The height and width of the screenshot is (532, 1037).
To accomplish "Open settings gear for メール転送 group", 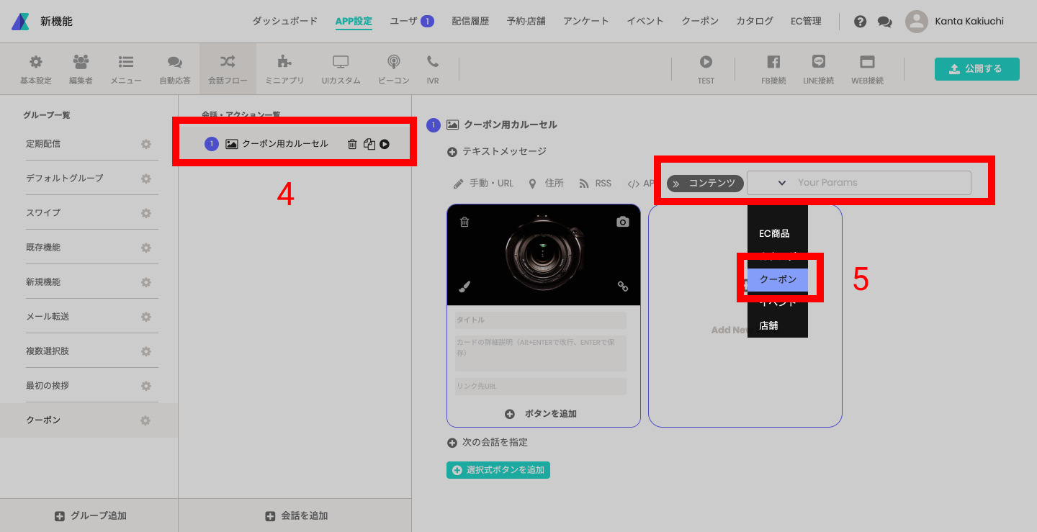I will tap(146, 317).
